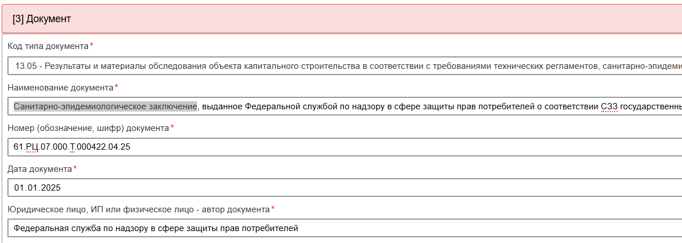Click the Номер (обозначение, шифр) документа label
Screen dimensions: 682x243
88,128
